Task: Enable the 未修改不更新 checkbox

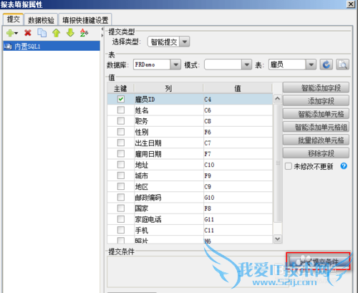Action: (x=289, y=166)
